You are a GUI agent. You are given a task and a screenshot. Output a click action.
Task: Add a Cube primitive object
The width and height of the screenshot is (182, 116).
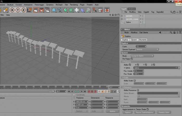tap(54, 10)
